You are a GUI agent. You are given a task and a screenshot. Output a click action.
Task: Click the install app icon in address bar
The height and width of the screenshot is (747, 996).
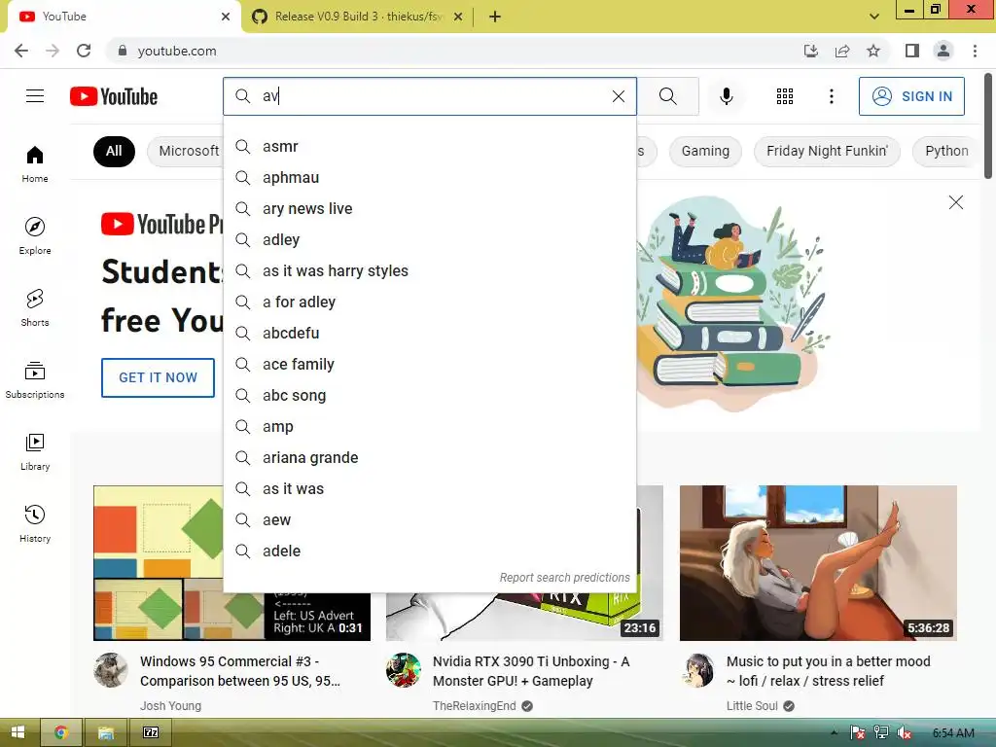pyautogui.click(x=810, y=51)
